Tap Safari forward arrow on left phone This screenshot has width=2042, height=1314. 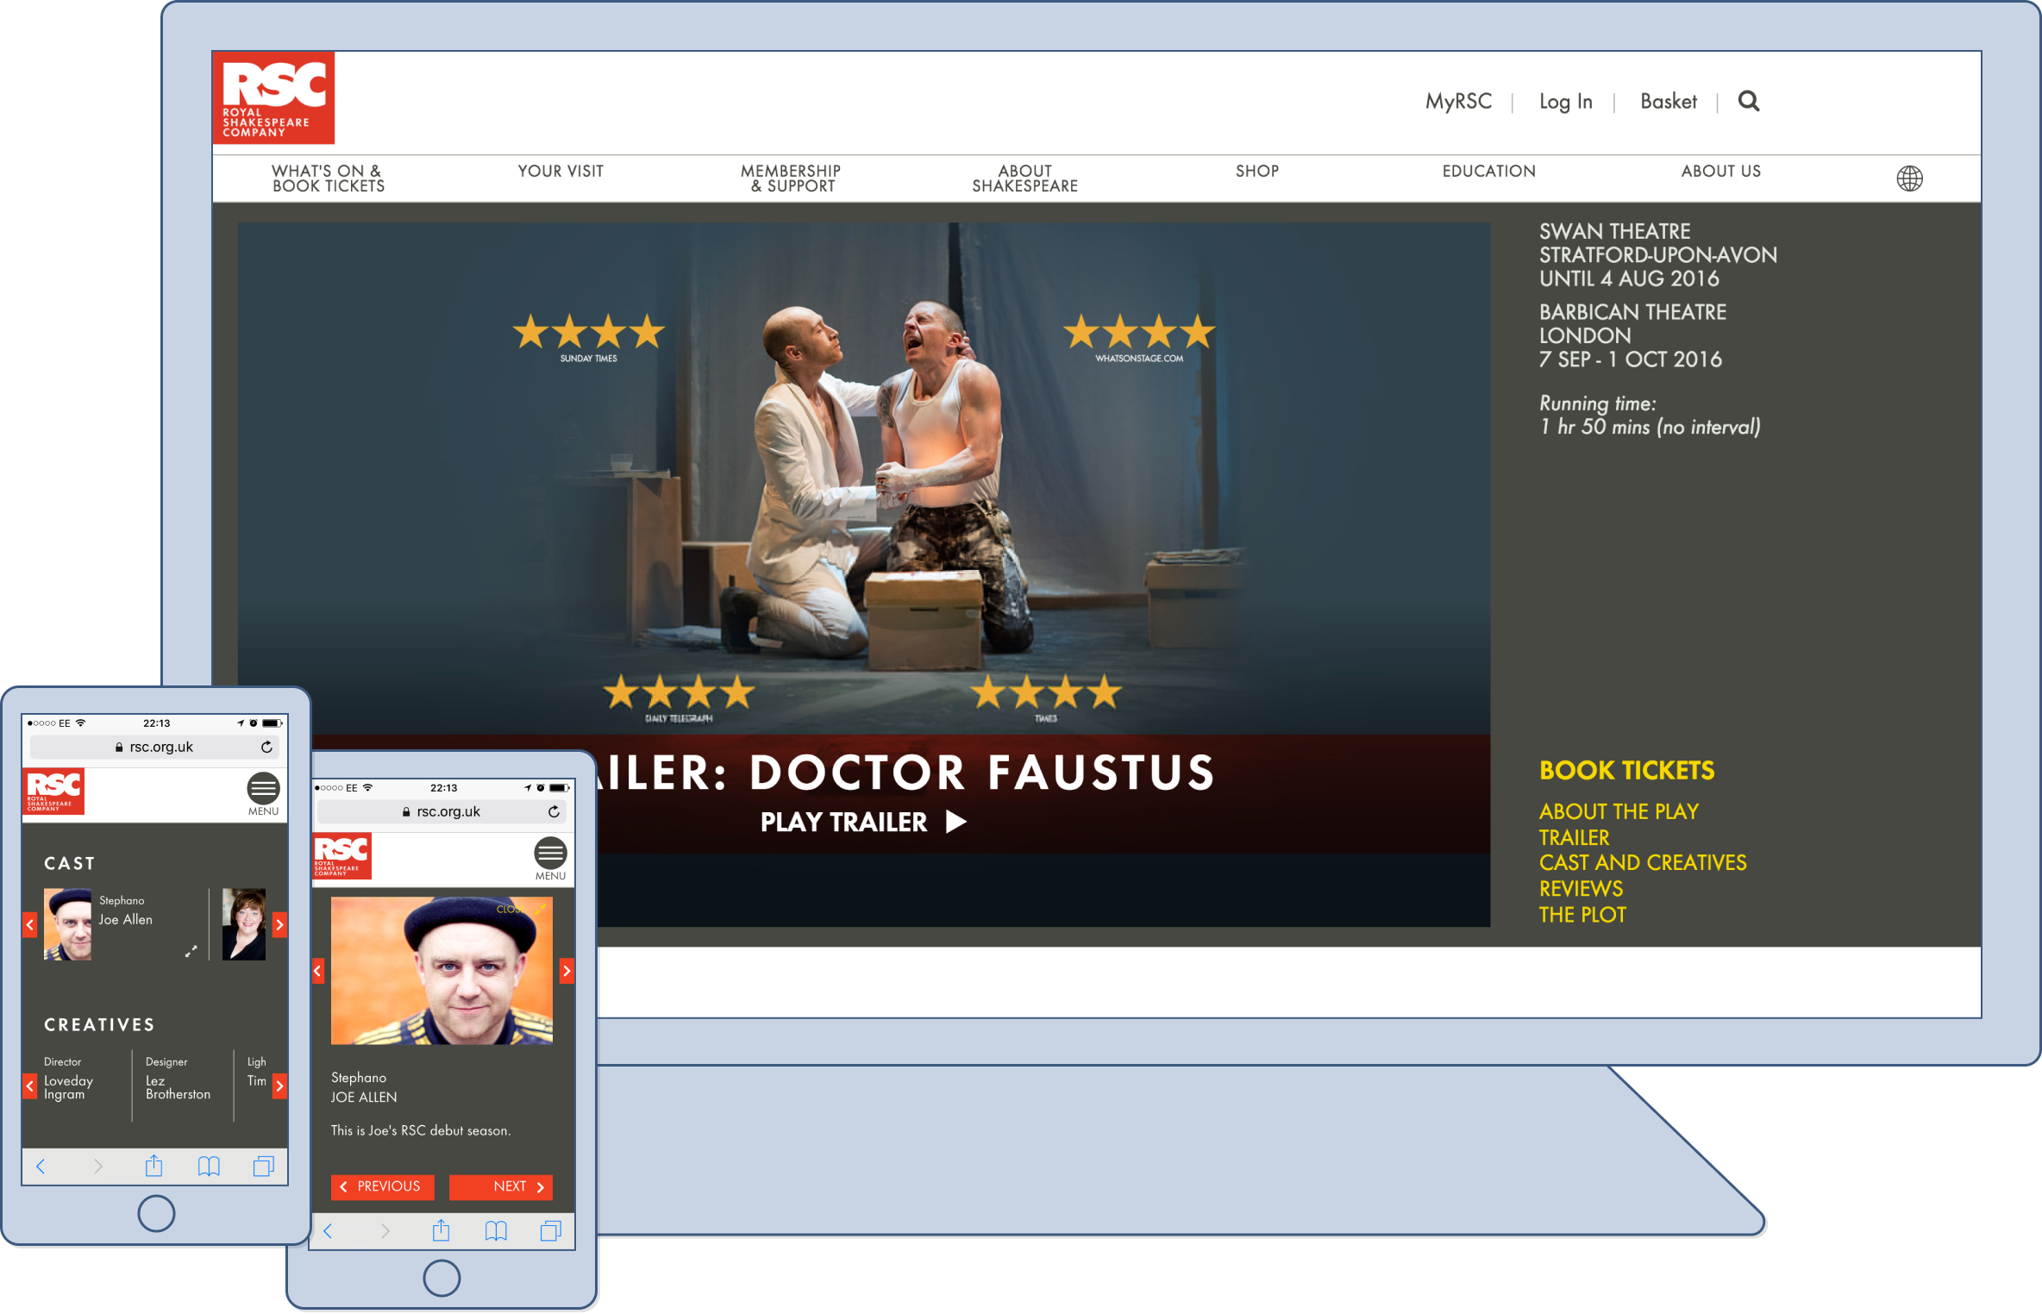pos(97,1167)
